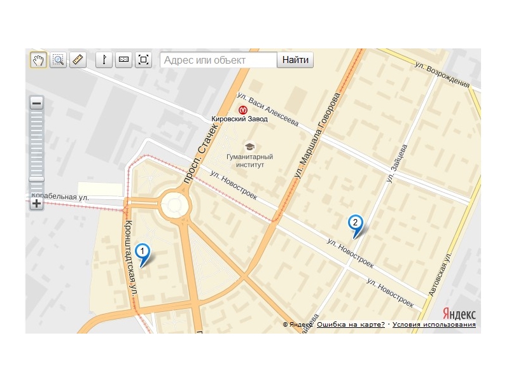The width and height of the screenshot is (509, 382).
Task: Activate the magnifier zoom-area tool
Action: (58, 60)
